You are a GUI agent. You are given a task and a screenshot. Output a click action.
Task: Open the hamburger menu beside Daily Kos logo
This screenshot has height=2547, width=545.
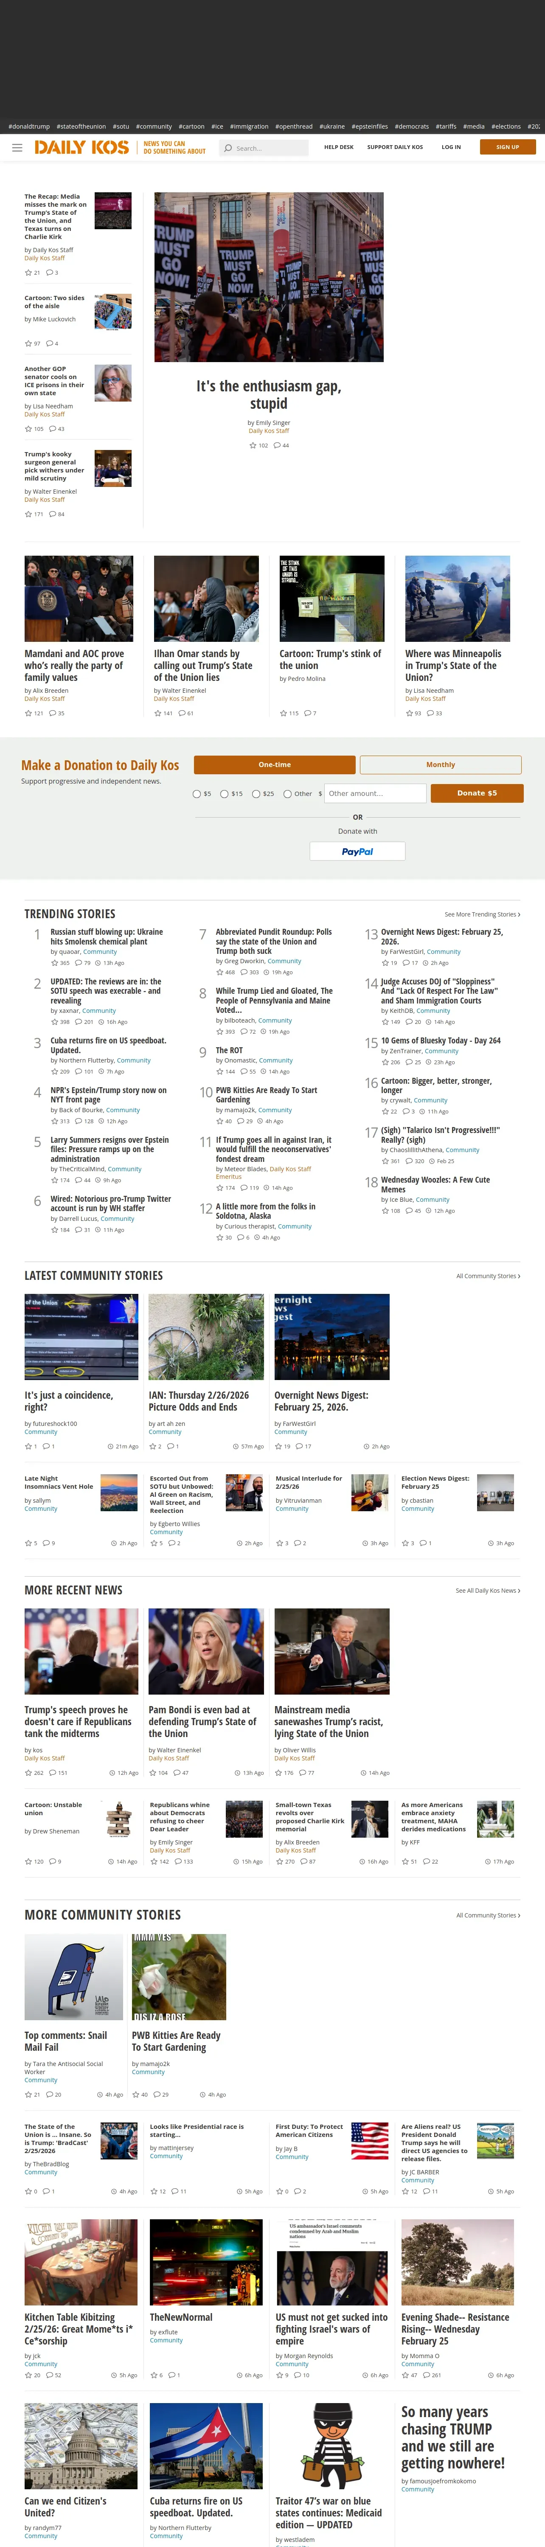(x=17, y=147)
